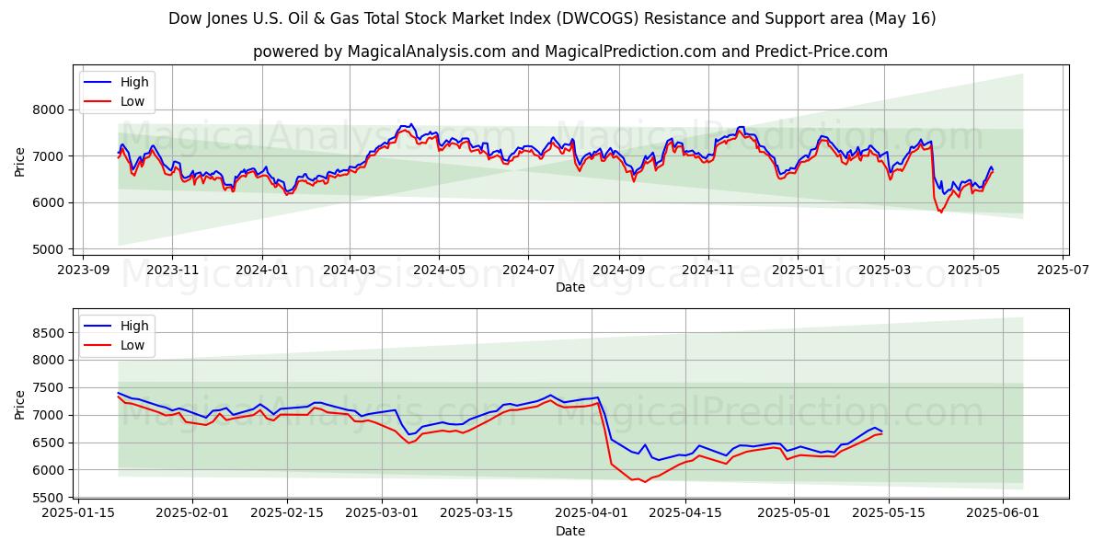Click the '2025-07' tick label
Screen dimensions: 1104x552
tap(1063, 270)
